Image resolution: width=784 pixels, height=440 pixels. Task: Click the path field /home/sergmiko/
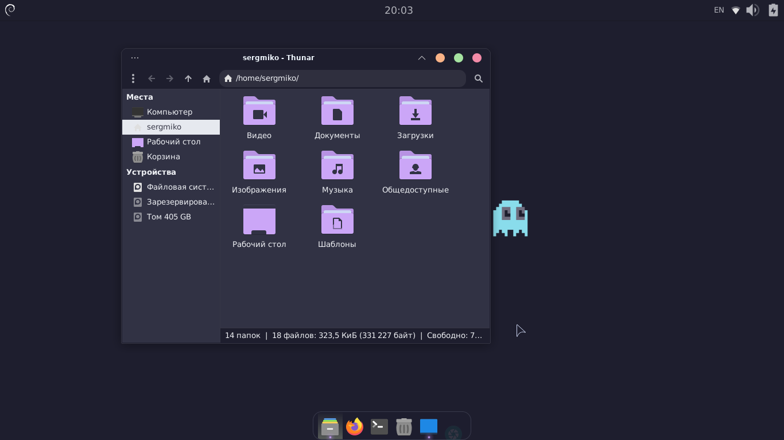344,78
